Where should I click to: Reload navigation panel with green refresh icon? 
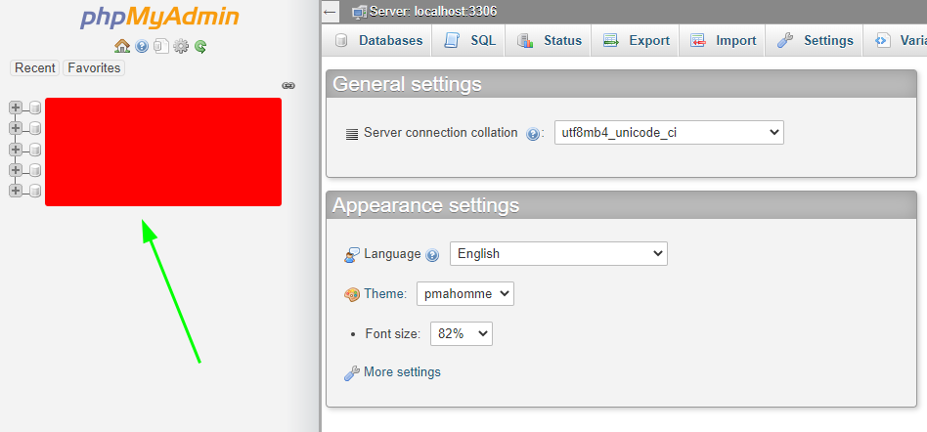(x=200, y=46)
